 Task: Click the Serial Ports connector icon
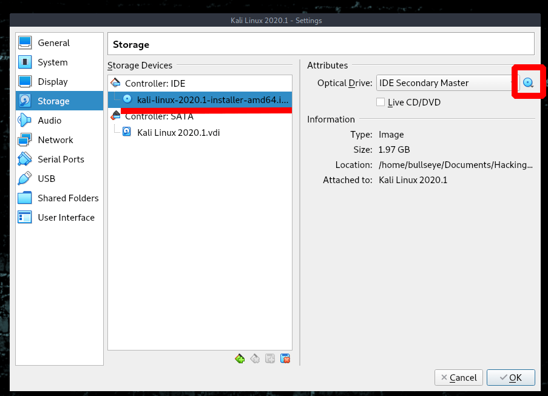click(25, 159)
